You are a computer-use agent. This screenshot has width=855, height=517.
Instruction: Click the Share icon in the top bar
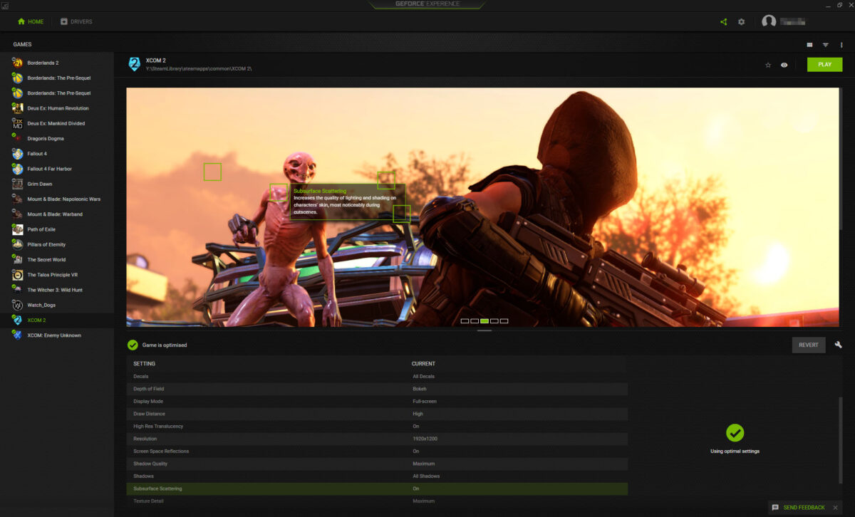click(x=722, y=21)
